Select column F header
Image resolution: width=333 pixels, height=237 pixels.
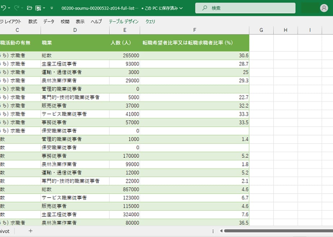[195, 30]
